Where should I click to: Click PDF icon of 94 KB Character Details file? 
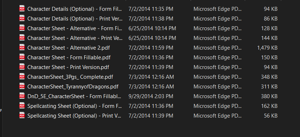(22, 9)
